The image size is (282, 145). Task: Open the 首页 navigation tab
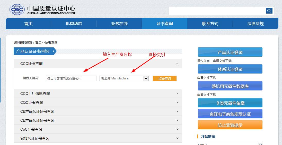[28, 24]
